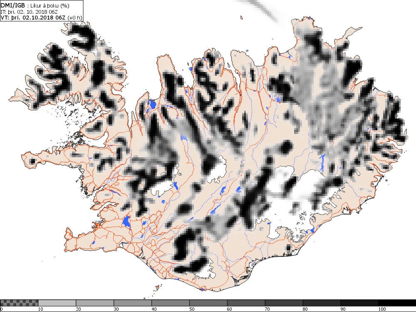Click the legend value '60'
This screenshot has height=312, width=416.
click(x=230, y=309)
